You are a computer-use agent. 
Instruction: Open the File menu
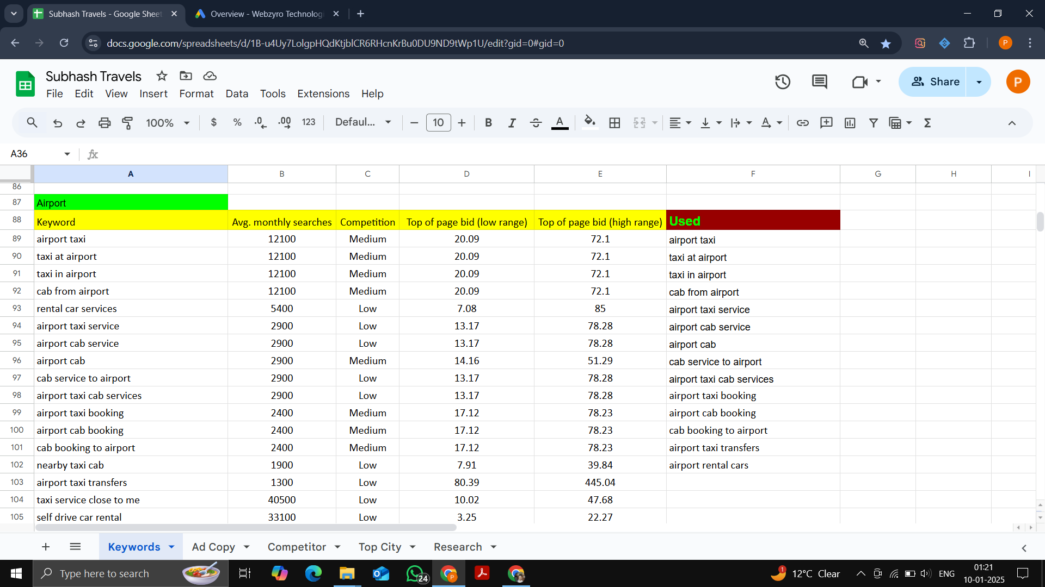[54, 94]
